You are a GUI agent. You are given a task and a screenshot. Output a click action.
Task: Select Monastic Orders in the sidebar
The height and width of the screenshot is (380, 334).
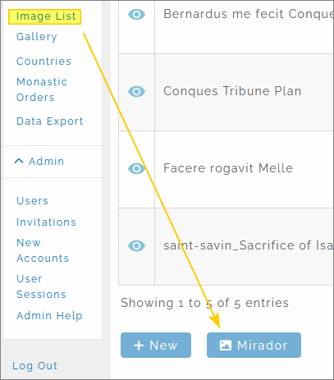(42, 89)
